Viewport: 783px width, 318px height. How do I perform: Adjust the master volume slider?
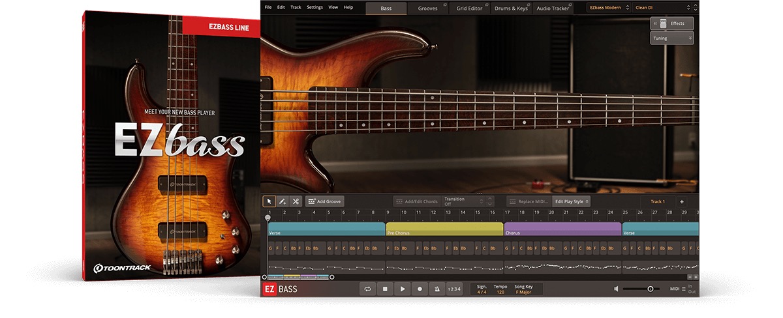point(650,289)
